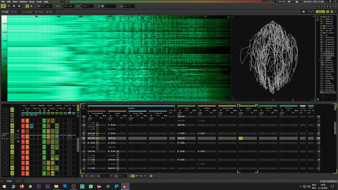The image size is (338, 190).
Task: Open the View menu
Action: [15, 2]
